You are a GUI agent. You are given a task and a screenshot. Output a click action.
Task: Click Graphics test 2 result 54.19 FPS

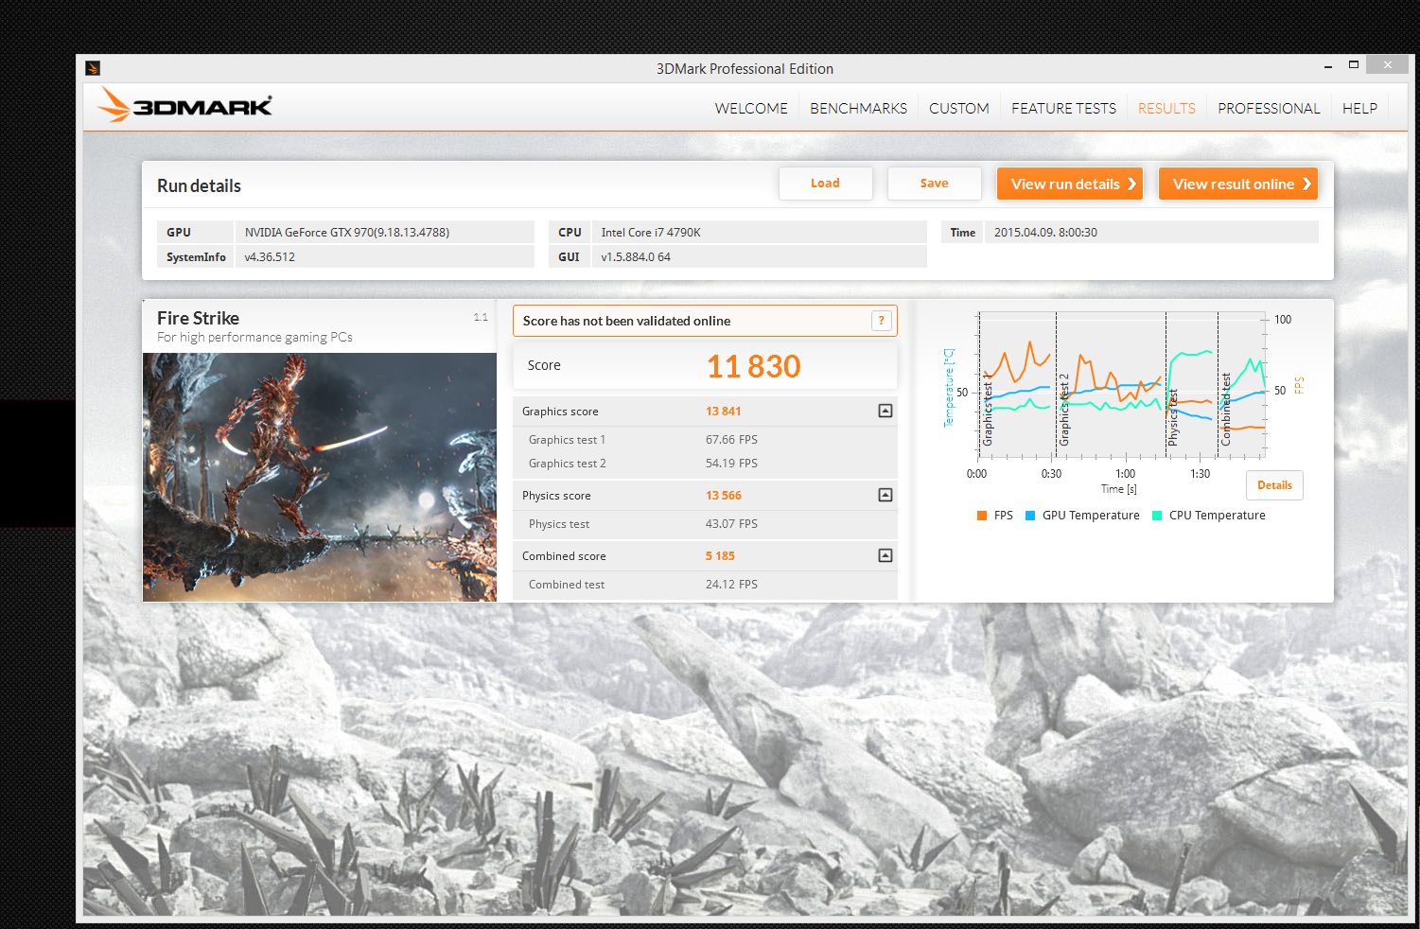coord(731,464)
